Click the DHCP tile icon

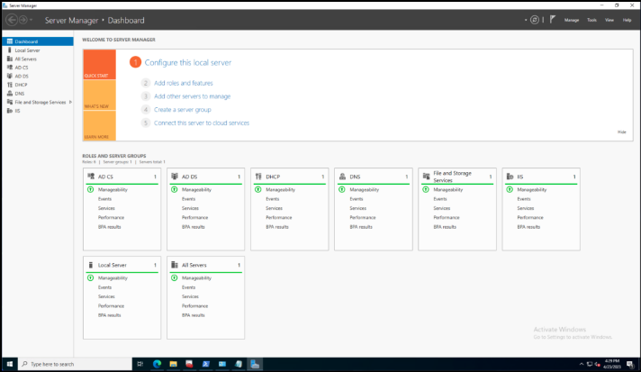258,177
